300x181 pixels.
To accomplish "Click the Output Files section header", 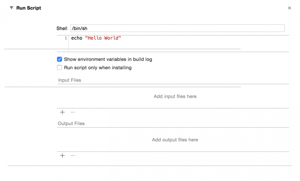I will (71, 123).
